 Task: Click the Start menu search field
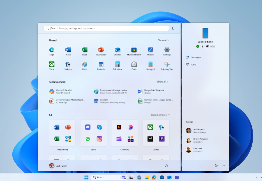pyautogui.click(x=106, y=28)
